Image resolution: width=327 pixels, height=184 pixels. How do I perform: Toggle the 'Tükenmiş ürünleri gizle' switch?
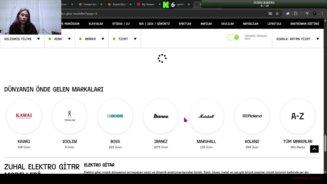pos(233,37)
